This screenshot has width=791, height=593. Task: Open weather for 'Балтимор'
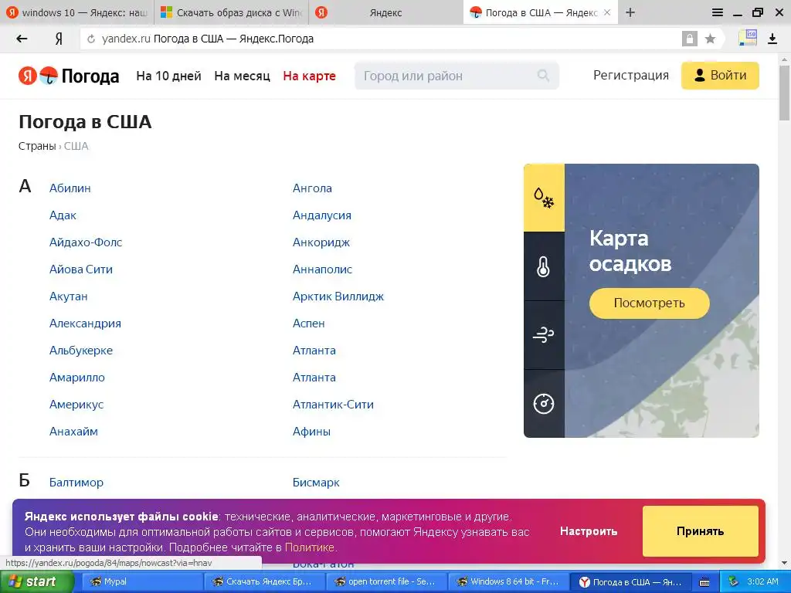[x=76, y=483]
